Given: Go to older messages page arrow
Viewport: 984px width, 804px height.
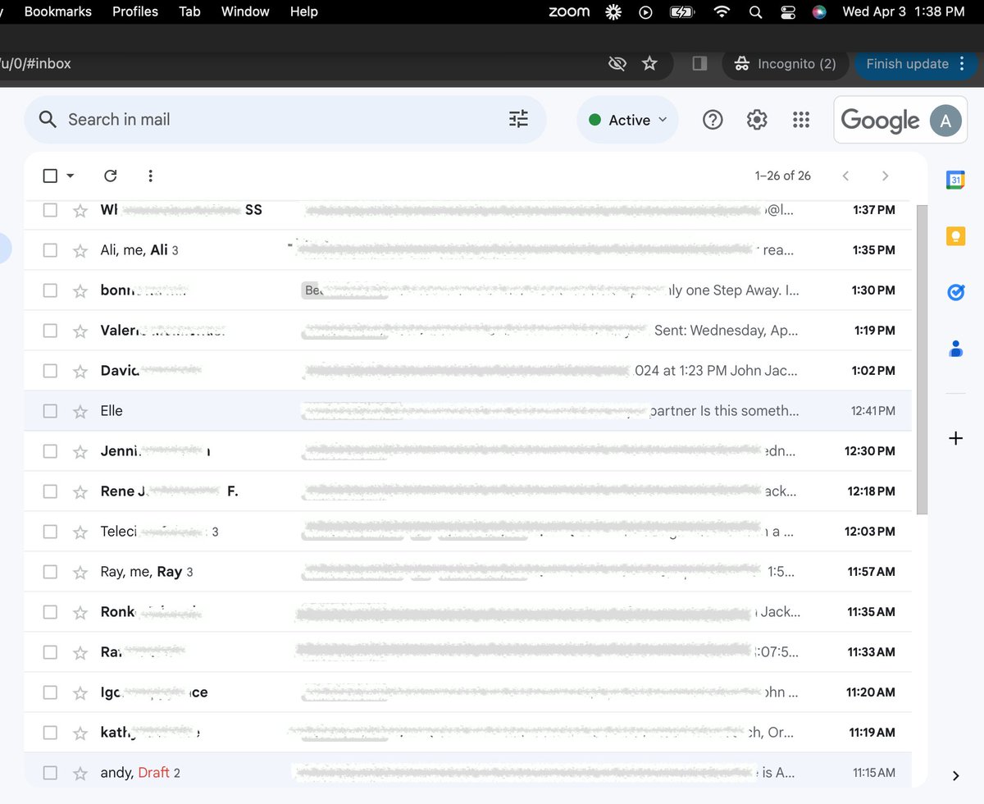Looking at the screenshot, I should [885, 176].
